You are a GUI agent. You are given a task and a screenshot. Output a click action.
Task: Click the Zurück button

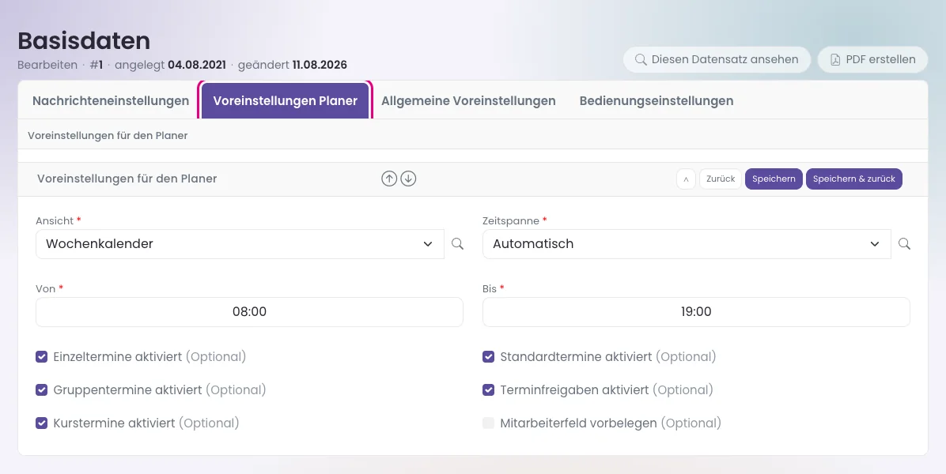721,179
